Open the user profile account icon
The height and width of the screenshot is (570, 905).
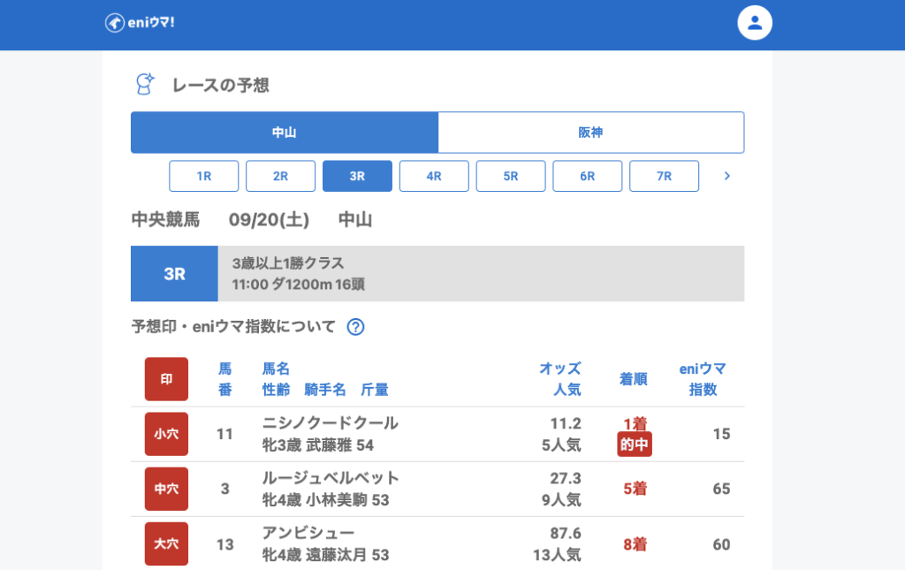click(x=755, y=23)
